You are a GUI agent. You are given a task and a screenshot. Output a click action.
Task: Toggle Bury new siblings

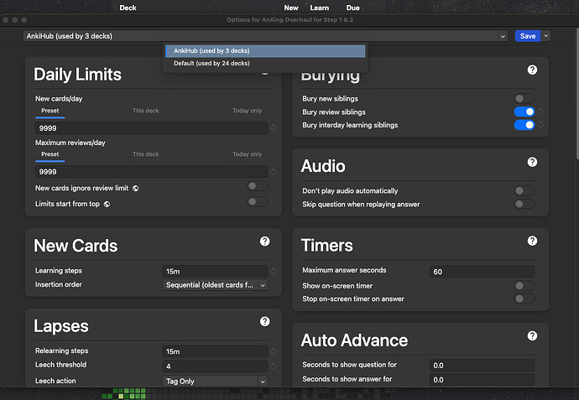tap(524, 98)
